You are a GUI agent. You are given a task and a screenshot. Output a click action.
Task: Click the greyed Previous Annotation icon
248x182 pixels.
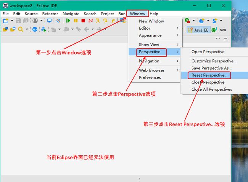pyautogui.click(x=66, y=29)
